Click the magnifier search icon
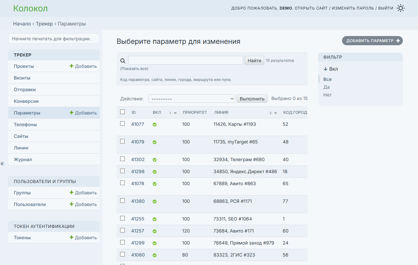This screenshot has height=265, width=418. click(123, 61)
